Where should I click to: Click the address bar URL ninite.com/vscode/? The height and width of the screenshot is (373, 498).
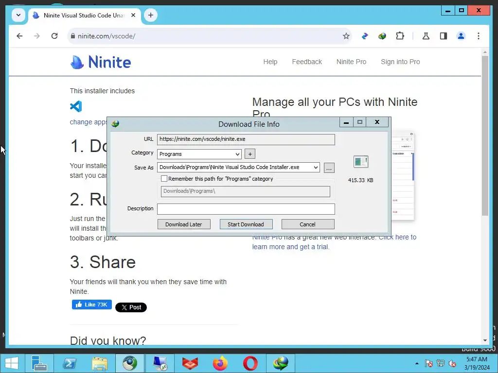107,36
